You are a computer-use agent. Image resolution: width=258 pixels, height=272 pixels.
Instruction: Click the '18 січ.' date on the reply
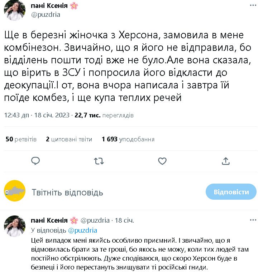pos(124,220)
